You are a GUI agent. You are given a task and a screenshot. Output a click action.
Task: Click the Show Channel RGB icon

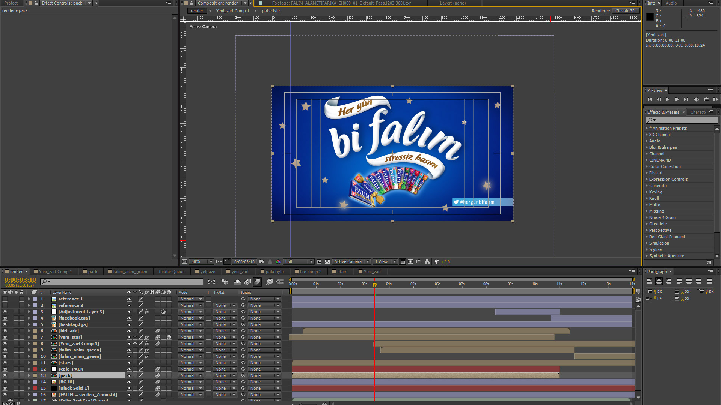278,262
